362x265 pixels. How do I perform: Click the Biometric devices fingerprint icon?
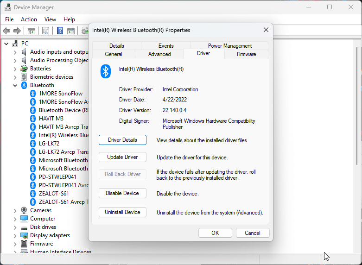coord(24,77)
